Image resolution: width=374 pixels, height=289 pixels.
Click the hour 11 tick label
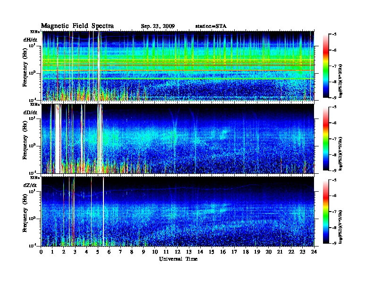click(166, 252)
